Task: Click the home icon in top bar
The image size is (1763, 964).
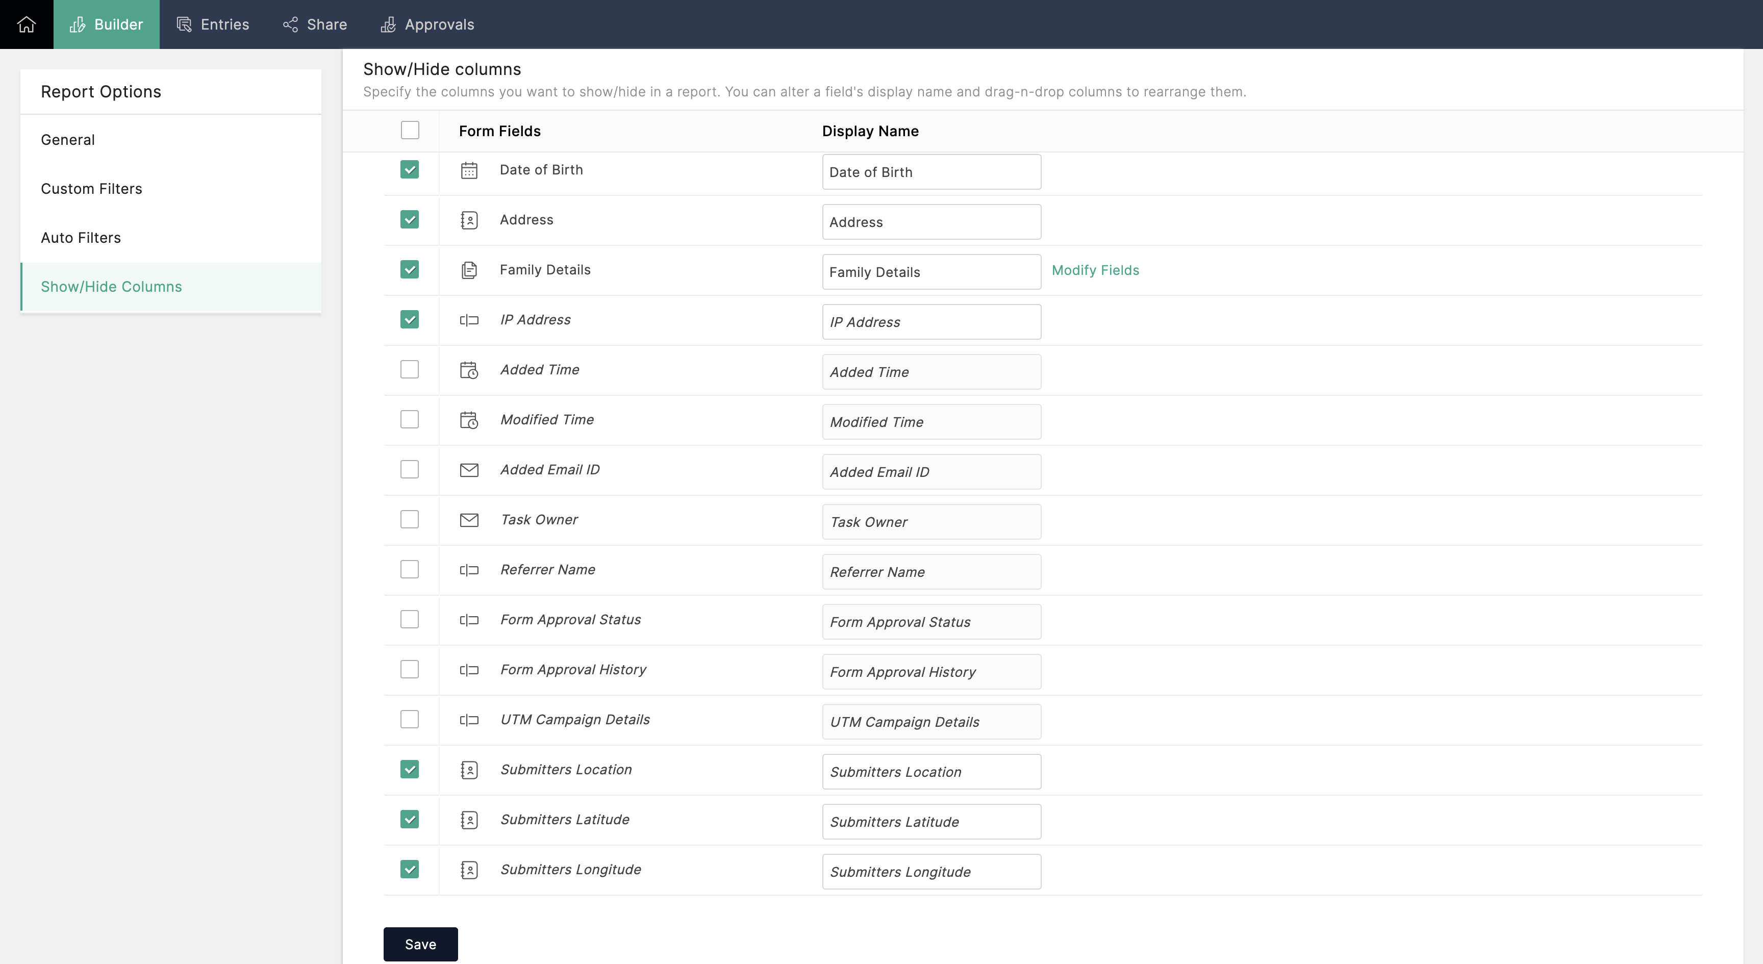Action: 26,24
